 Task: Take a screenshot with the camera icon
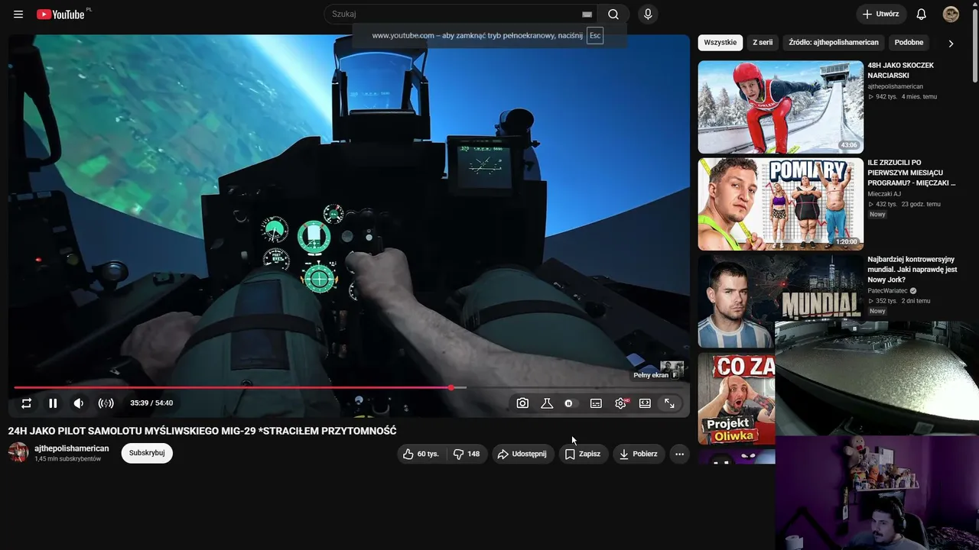(x=522, y=403)
